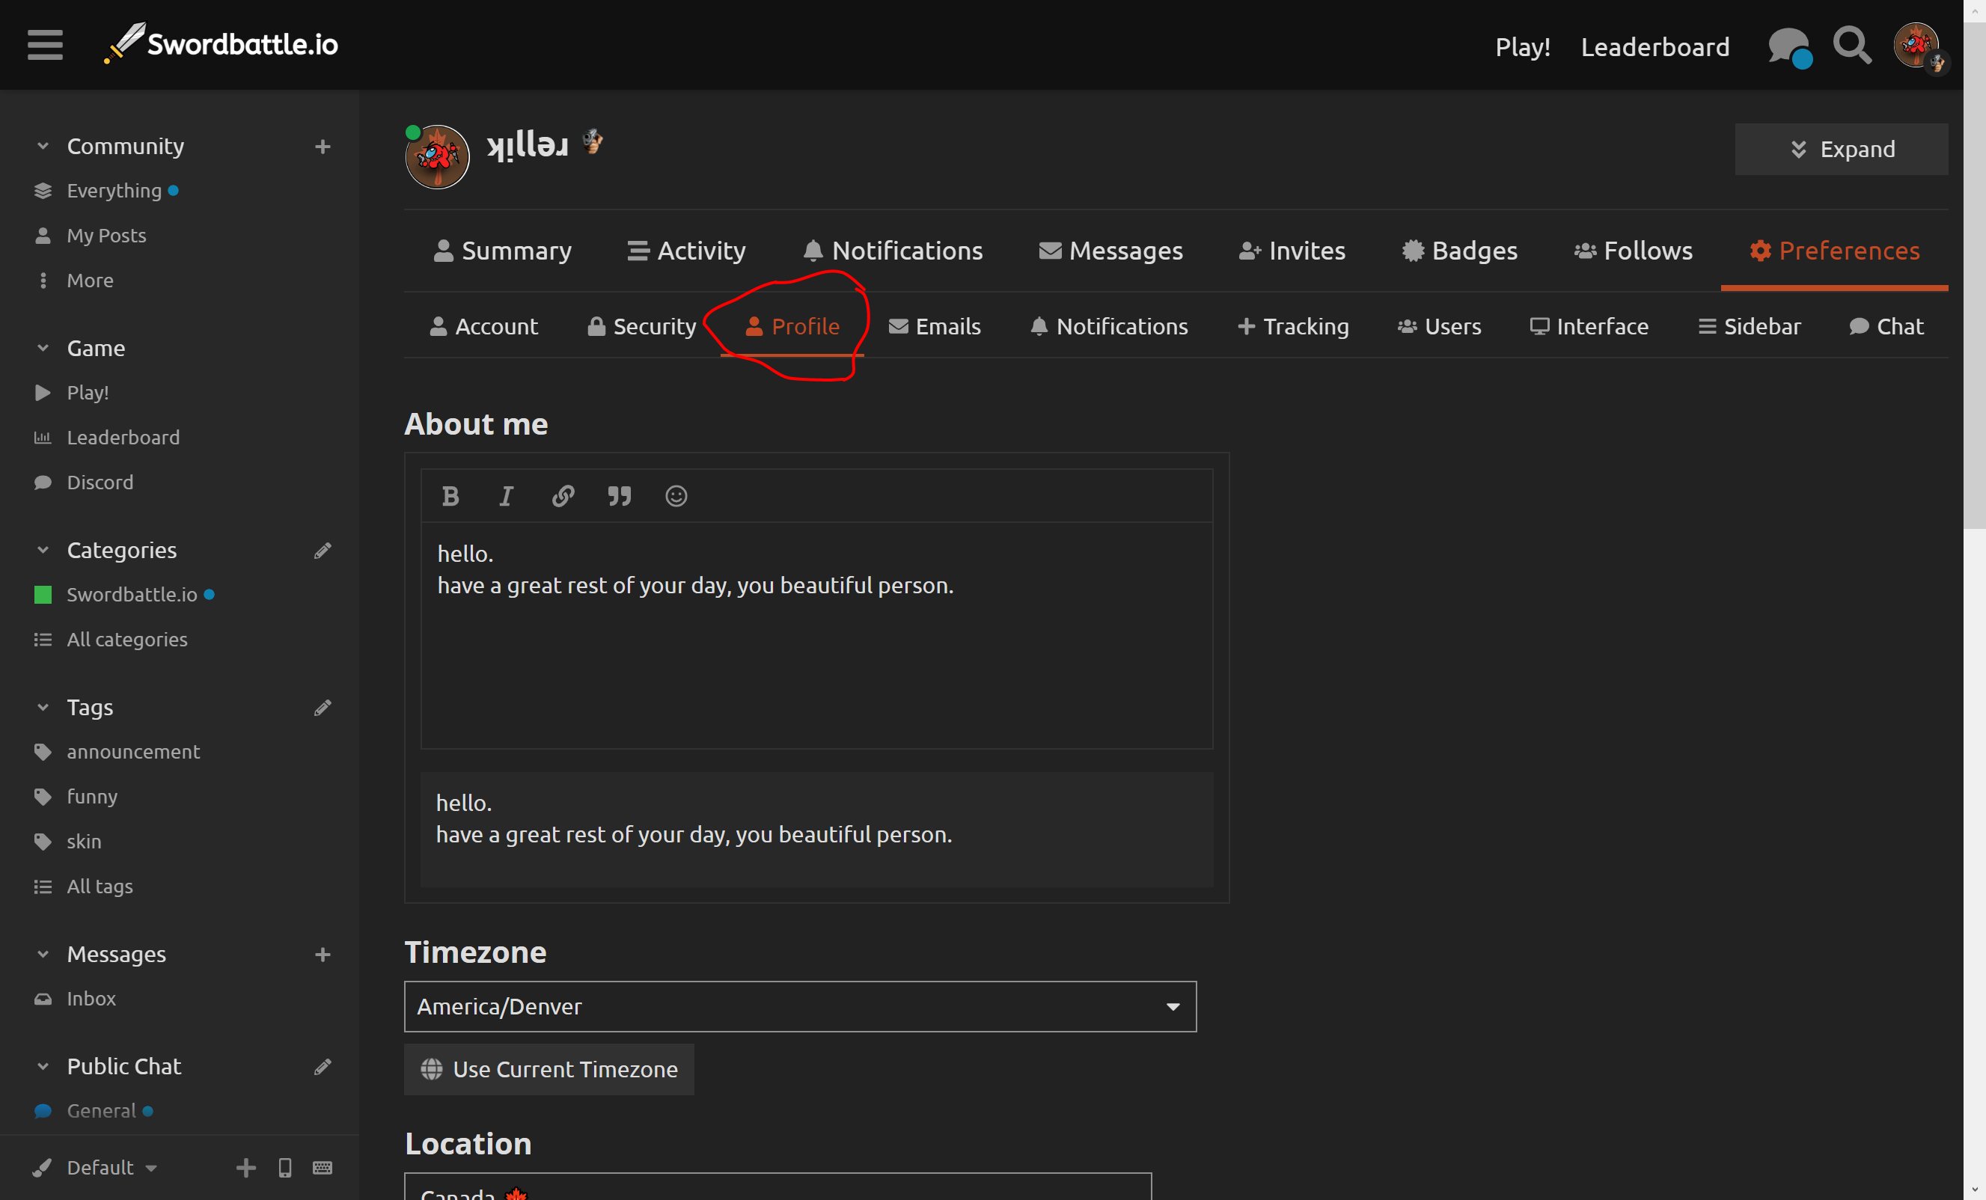Click Play! link in top header

tap(1523, 46)
